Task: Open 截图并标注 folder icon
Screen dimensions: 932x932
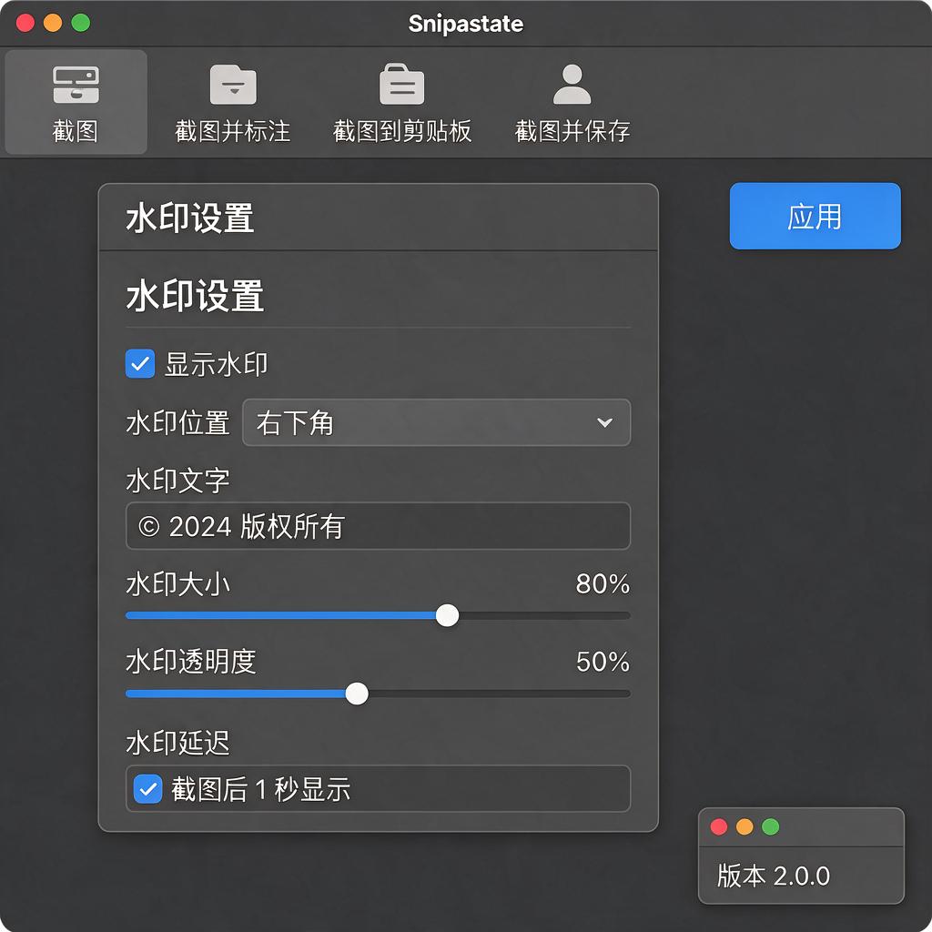Action: tap(233, 84)
